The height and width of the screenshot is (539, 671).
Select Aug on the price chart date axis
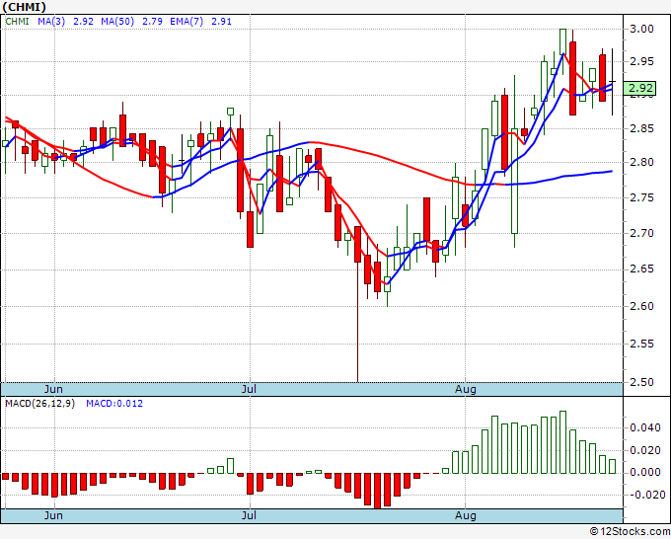466,389
